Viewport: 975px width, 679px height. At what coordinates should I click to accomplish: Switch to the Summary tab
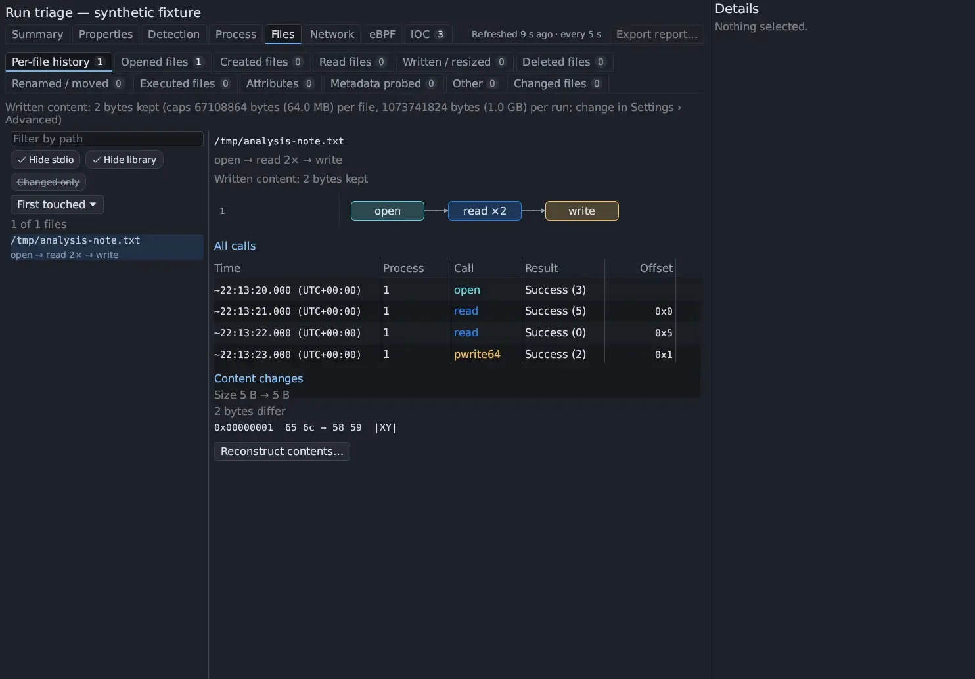click(37, 34)
